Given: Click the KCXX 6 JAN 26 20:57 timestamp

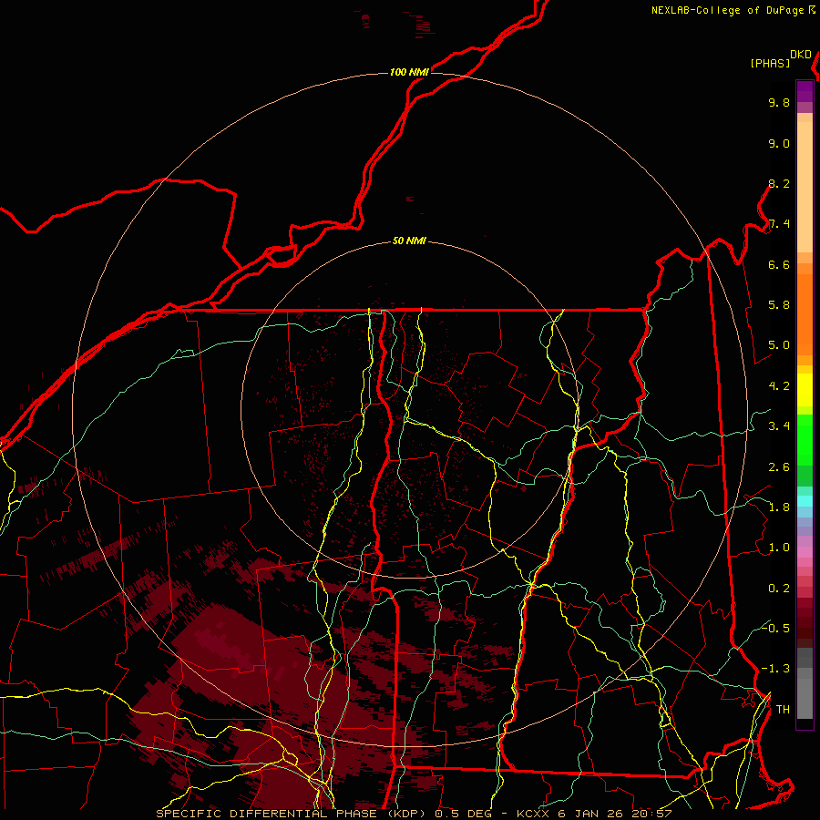Looking at the screenshot, I should coord(594,814).
